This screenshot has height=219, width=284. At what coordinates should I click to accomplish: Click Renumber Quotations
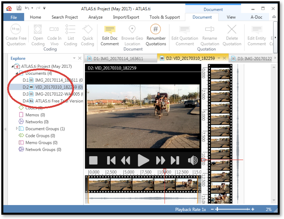point(156,35)
